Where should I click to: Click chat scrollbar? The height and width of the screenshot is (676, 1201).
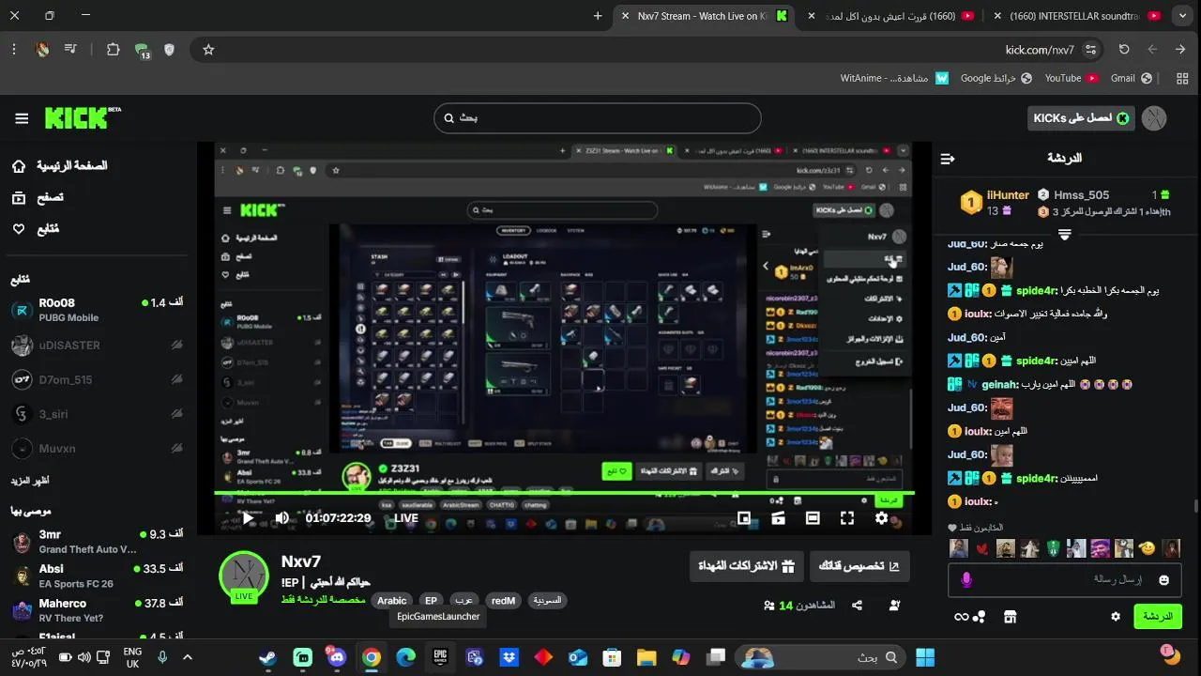1195,507
